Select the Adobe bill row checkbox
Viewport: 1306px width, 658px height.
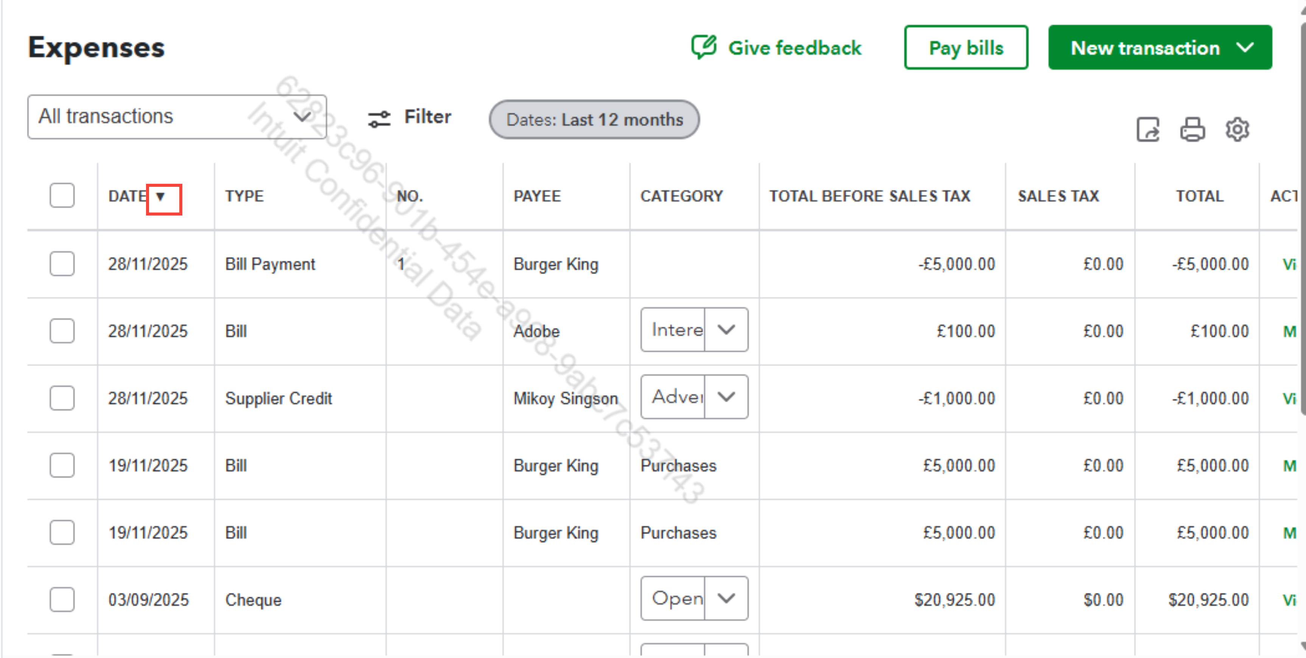(62, 331)
